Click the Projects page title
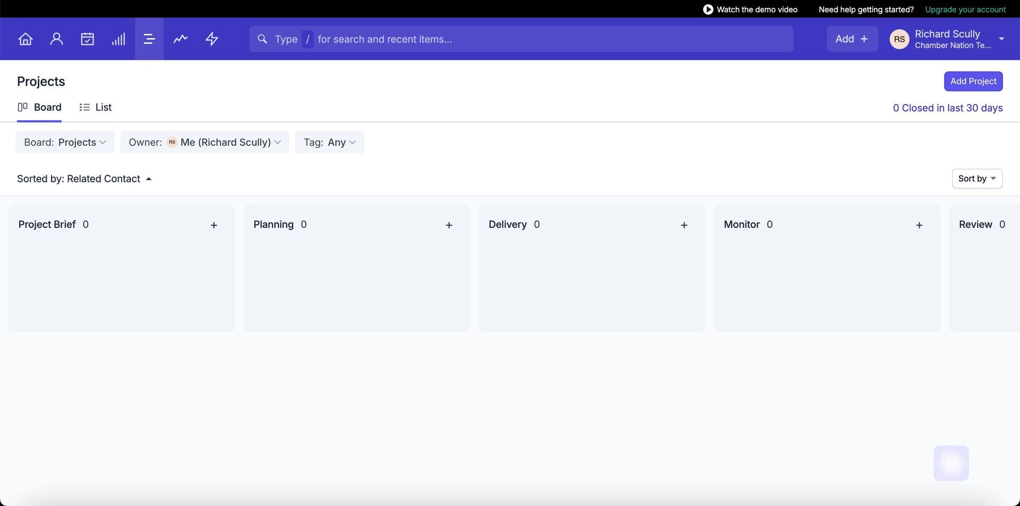The width and height of the screenshot is (1020, 506). [41, 81]
